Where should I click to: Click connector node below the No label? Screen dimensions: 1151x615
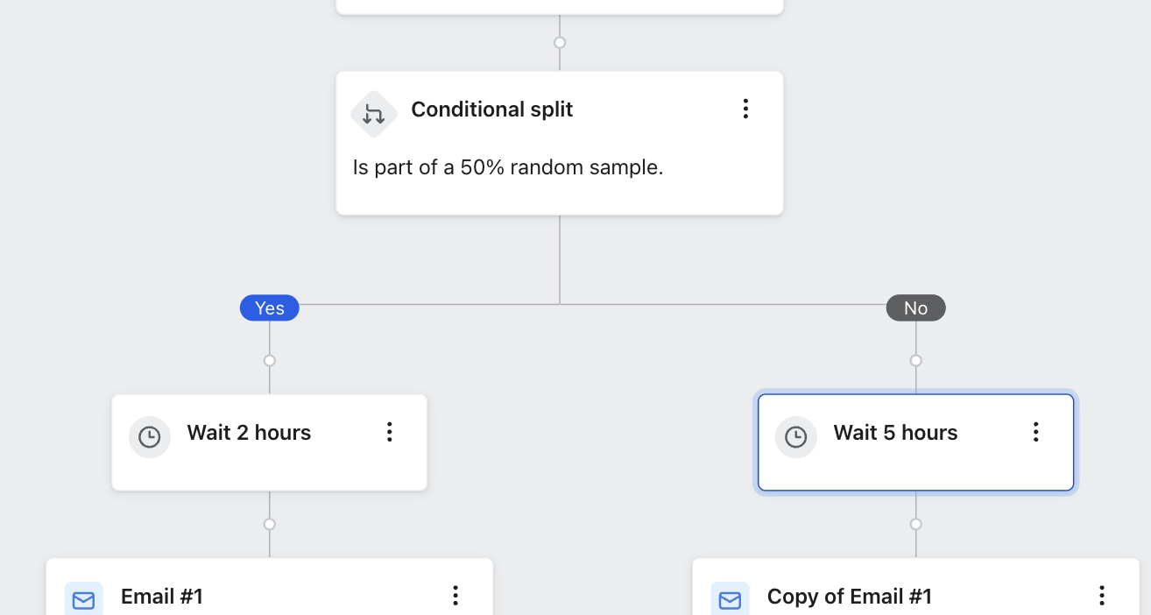tap(916, 360)
